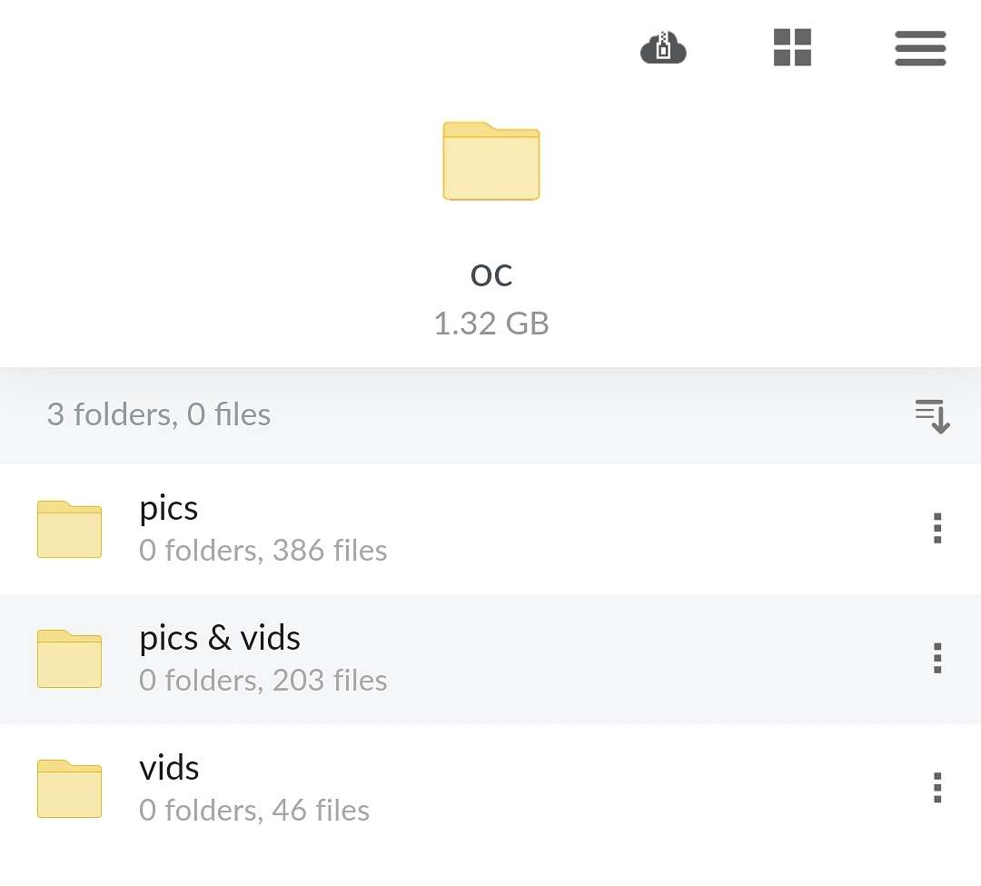
Task: Open the hamburger main menu
Action: [x=920, y=48]
